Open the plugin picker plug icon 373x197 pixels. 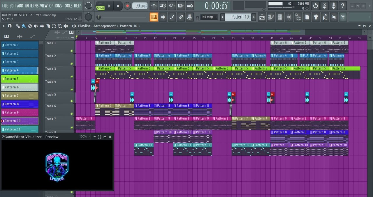(x=316, y=17)
